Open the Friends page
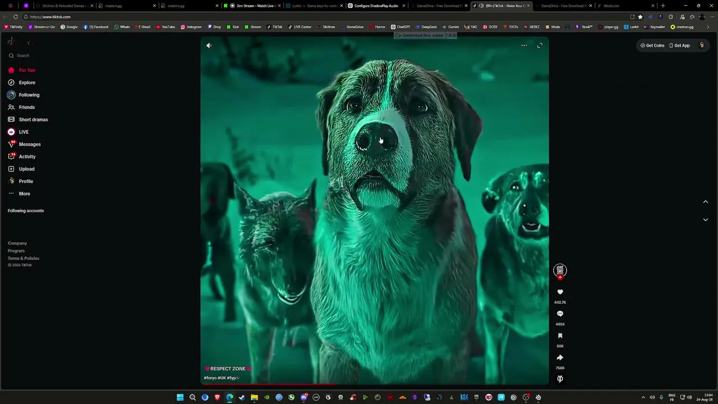Viewport: 718px width, 404px height. tap(22, 107)
